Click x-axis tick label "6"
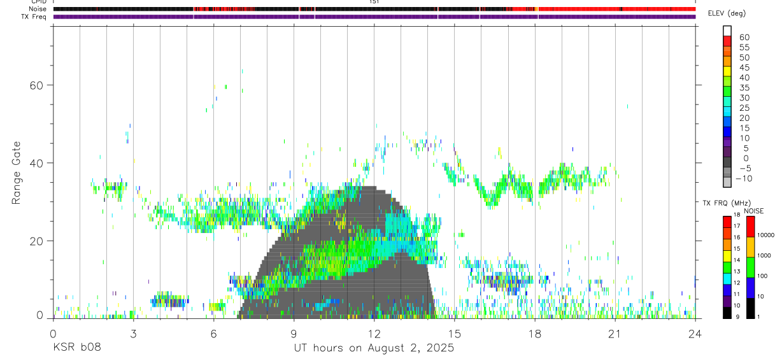Screen dimensions: 782x361 point(213,334)
